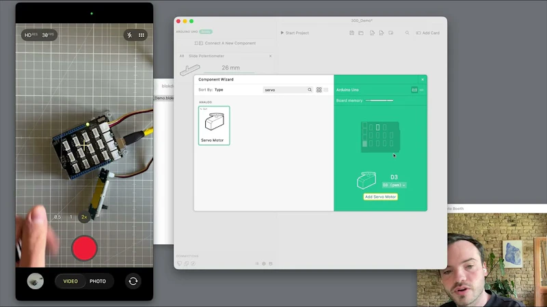Click the first document export icon in toolbar
Viewport: 547px width, 307px height.
pyautogui.click(x=372, y=33)
